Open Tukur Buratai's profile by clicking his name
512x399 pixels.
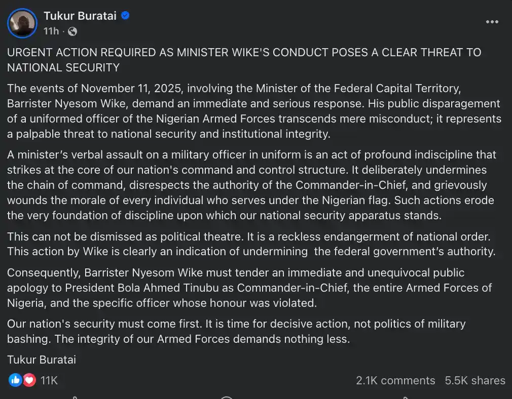(x=80, y=16)
